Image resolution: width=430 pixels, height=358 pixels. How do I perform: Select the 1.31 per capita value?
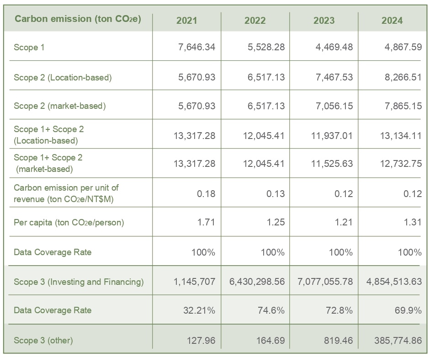(x=413, y=223)
